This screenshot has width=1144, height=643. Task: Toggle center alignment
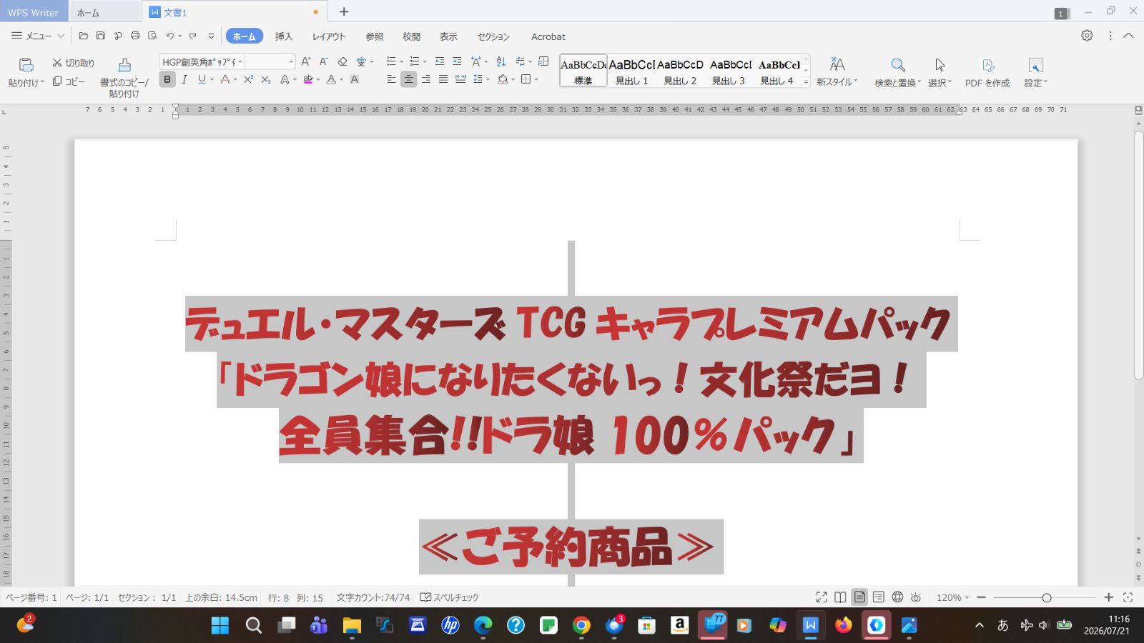pos(408,79)
